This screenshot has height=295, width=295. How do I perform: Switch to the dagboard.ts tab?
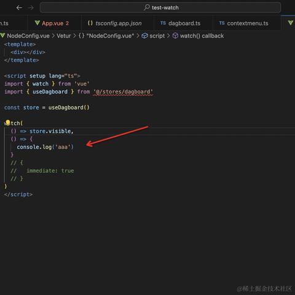pyautogui.click(x=183, y=23)
